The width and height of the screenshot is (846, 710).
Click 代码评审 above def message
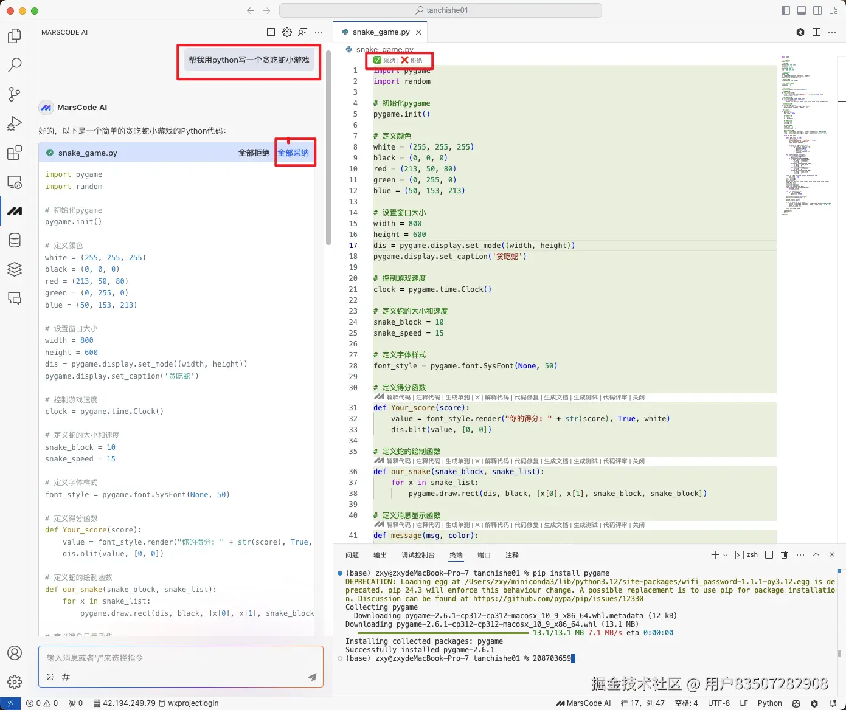pos(615,525)
